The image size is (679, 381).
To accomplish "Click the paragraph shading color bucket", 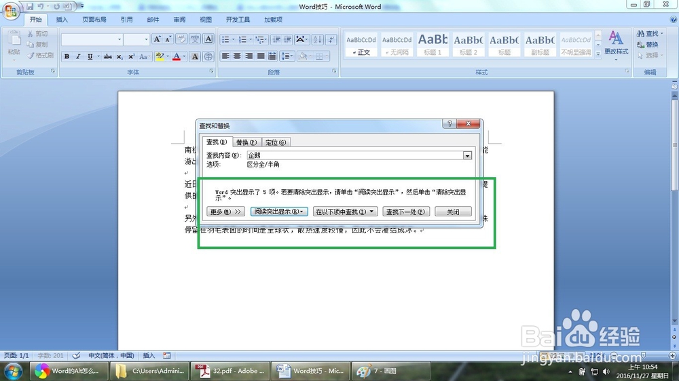I will tap(302, 56).
